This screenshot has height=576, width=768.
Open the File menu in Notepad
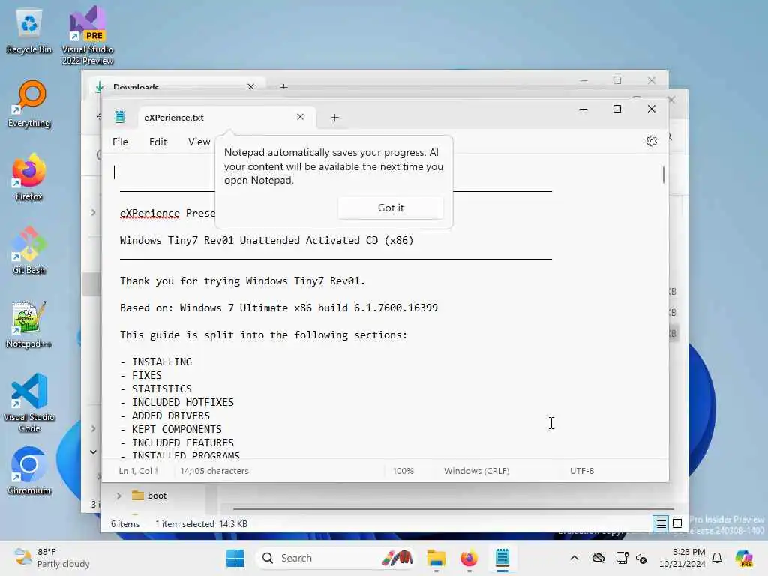120,142
